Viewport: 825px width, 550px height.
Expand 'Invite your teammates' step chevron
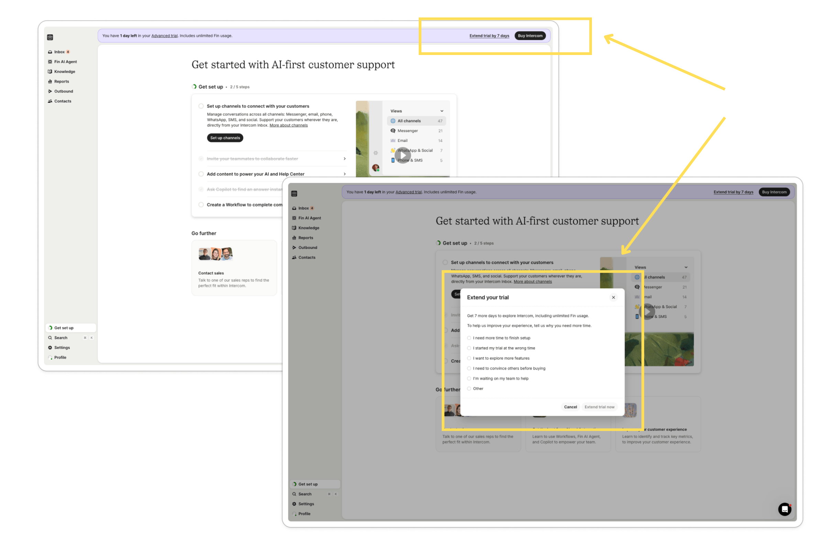pos(344,159)
